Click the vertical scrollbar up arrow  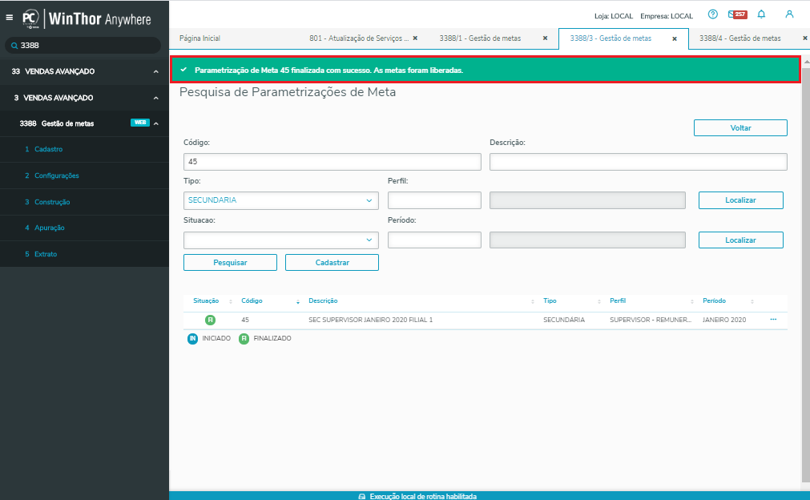[806, 62]
